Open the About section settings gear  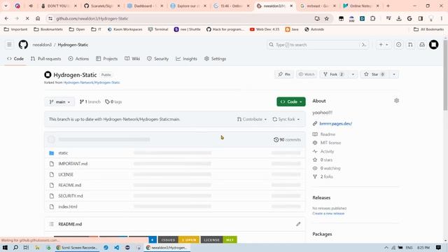[x=396, y=101]
